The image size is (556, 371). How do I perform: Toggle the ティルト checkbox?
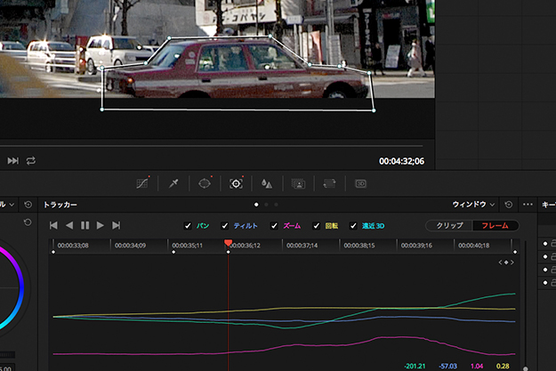[x=225, y=226]
